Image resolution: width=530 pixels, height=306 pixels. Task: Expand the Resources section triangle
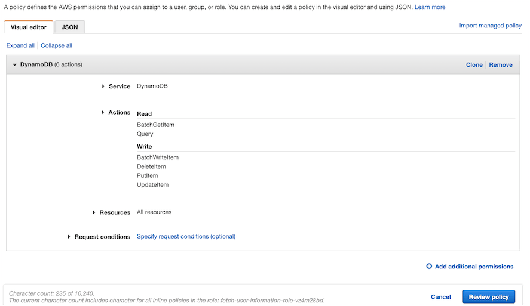click(94, 212)
